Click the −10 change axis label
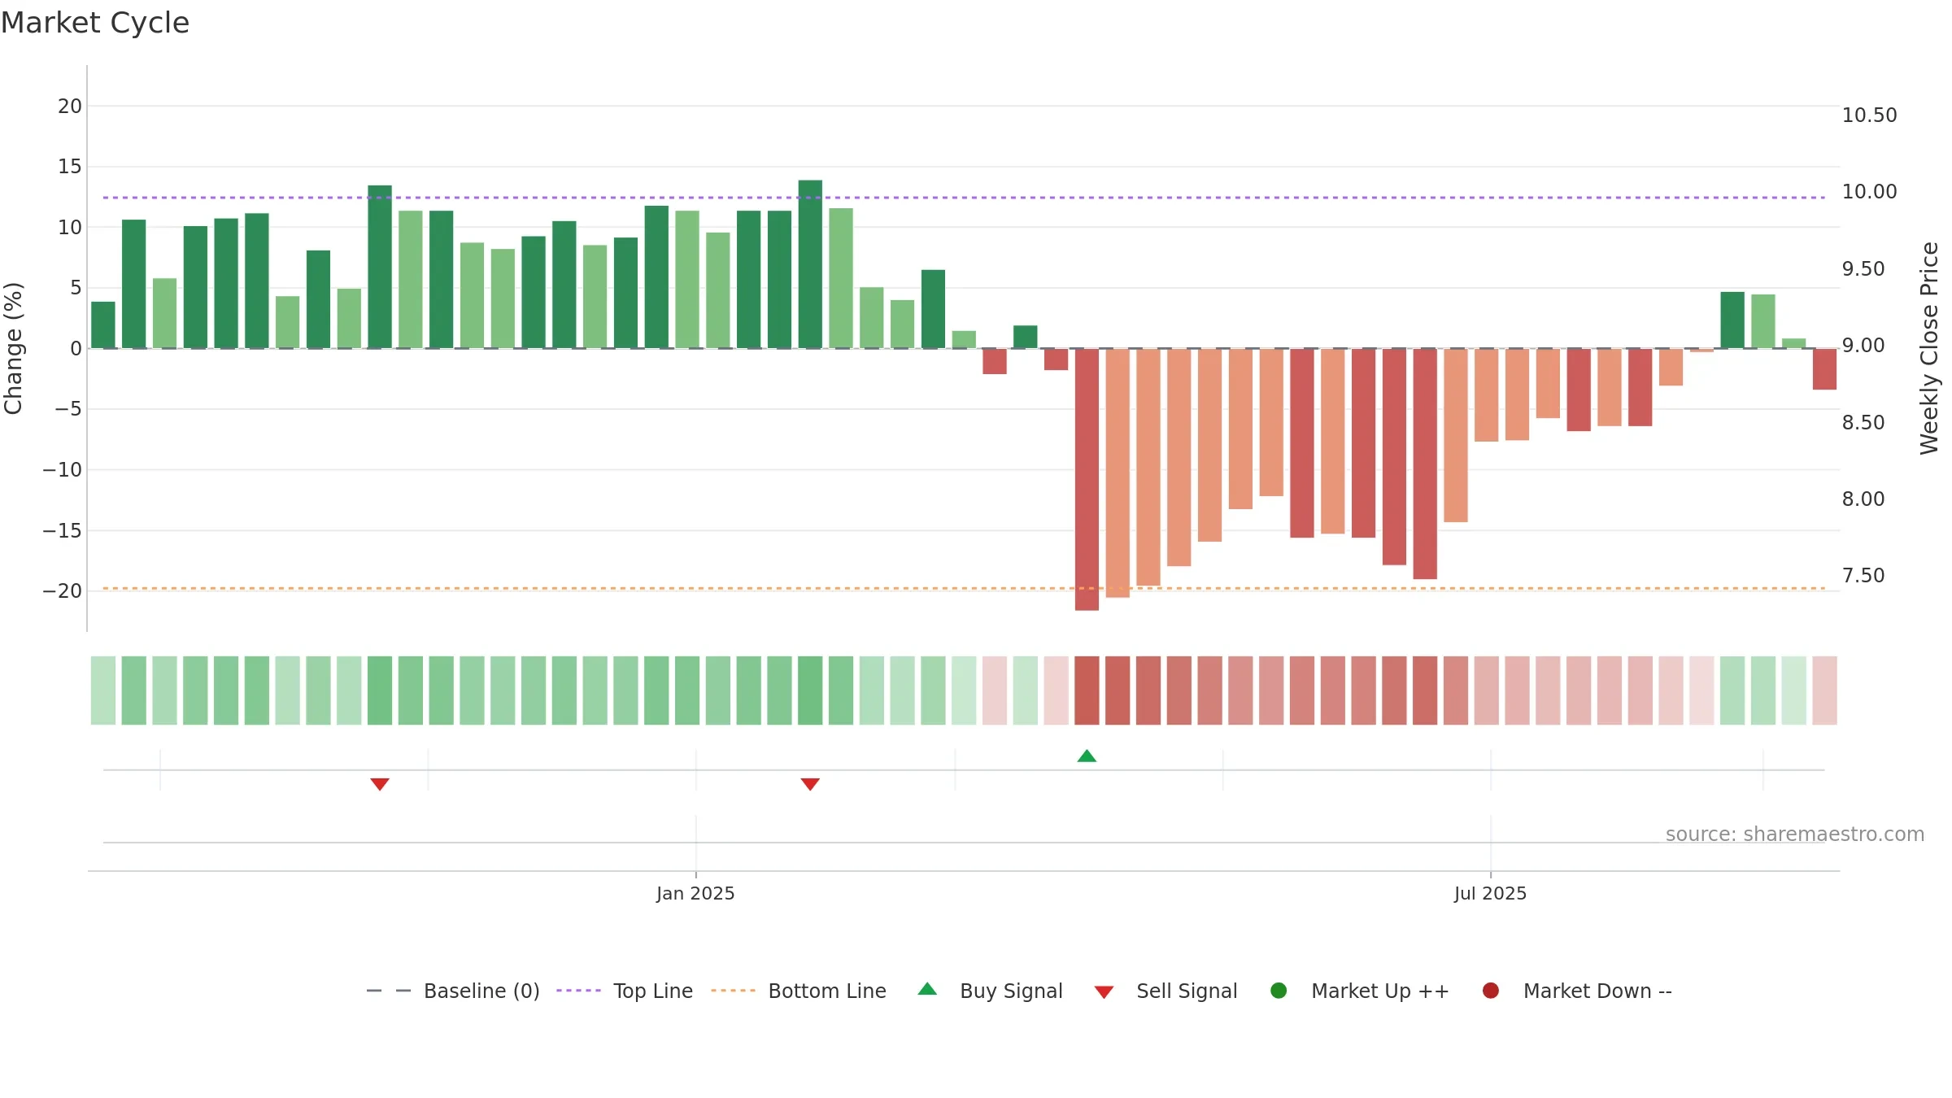The height and width of the screenshot is (1098, 1952). [x=63, y=470]
